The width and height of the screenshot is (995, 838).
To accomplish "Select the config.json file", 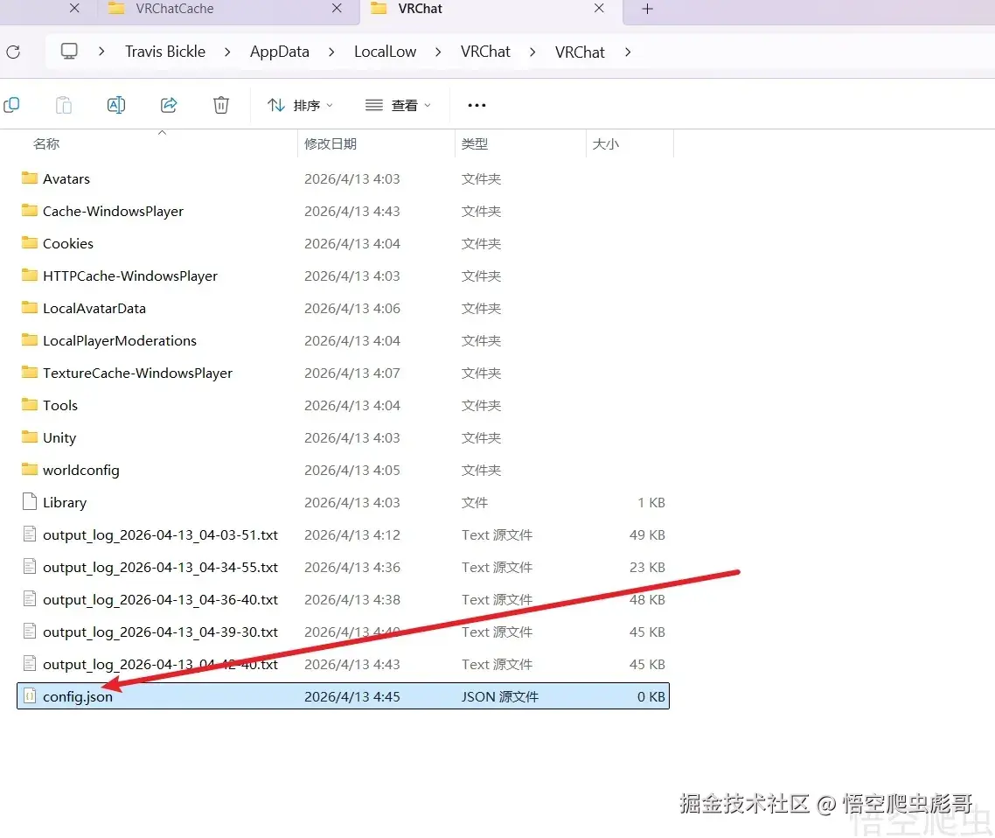I will [x=343, y=696].
